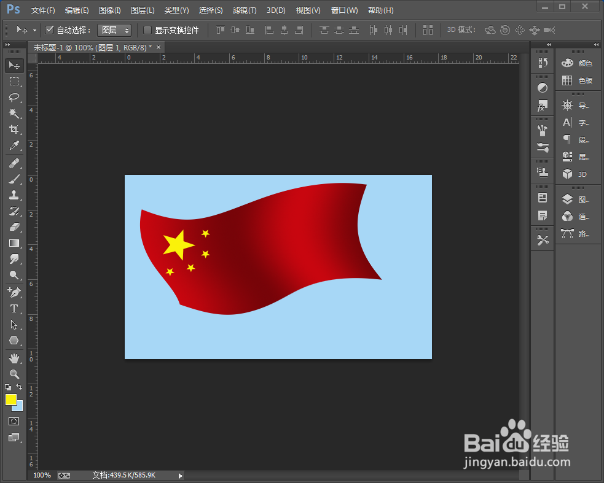This screenshot has width=604, height=483.
Task: Click the yellow foreground color swatch
Action: coord(10,400)
